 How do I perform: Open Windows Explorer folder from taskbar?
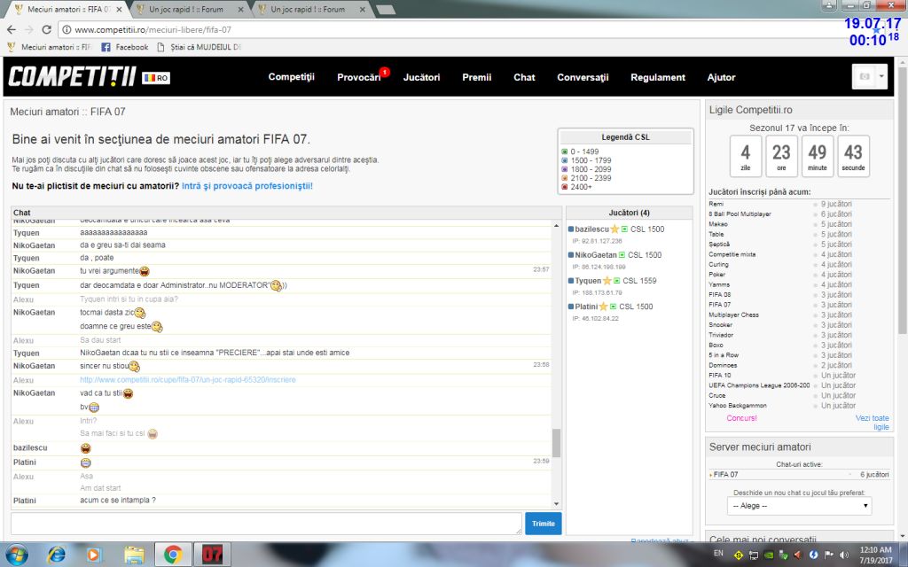tap(134, 555)
